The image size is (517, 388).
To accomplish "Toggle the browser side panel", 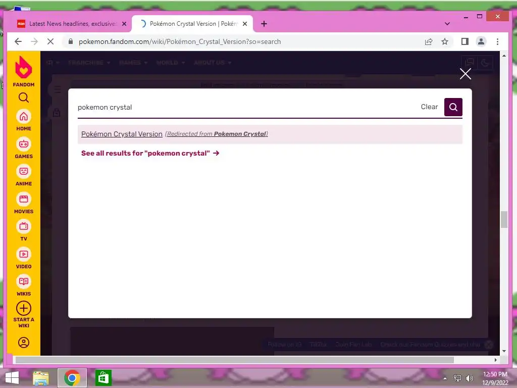I will tap(465, 41).
